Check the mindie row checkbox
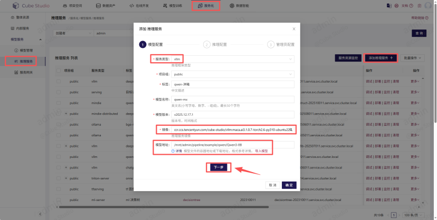Image resolution: width=437 pixels, height=220 pixels. pos(59,103)
